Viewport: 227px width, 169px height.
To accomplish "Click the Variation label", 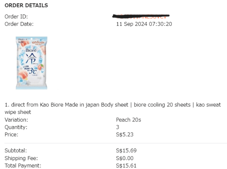I will [x=16, y=120].
